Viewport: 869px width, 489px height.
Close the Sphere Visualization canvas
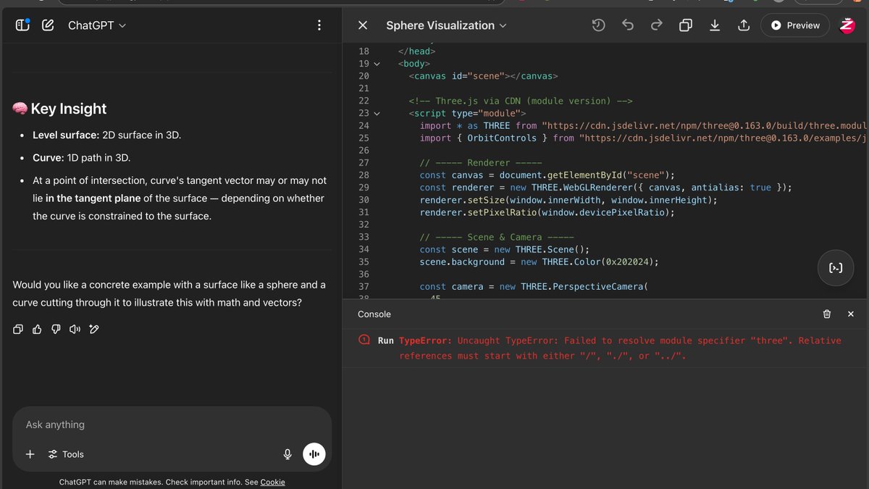pos(363,25)
